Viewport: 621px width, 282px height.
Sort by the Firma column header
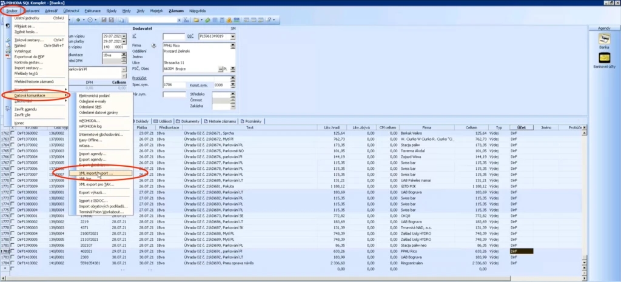pos(426,127)
